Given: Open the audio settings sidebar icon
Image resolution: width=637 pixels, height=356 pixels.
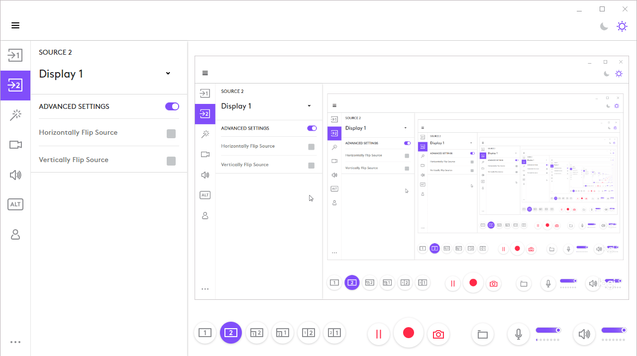Looking at the screenshot, I should [x=15, y=175].
